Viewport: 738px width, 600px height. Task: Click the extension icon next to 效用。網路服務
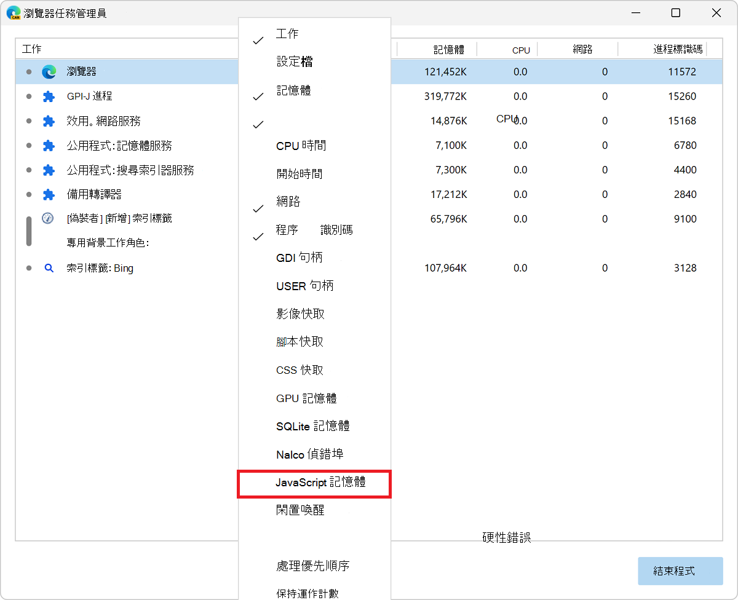pos(49,120)
